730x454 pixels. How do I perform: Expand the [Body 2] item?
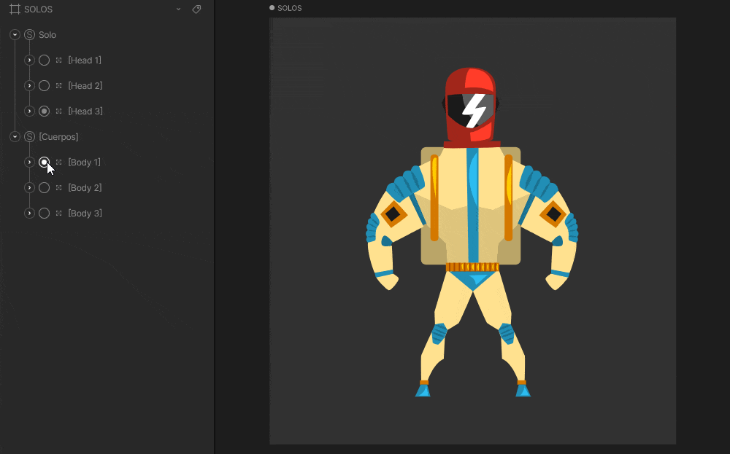[x=29, y=188]
